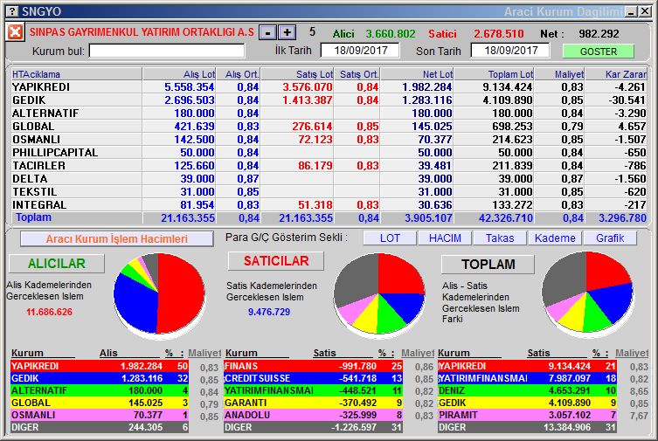This screenshot has width=658, height=441.
Task: Click blue GEDIK entry in buyers list
Action: (x=100, y=378)
